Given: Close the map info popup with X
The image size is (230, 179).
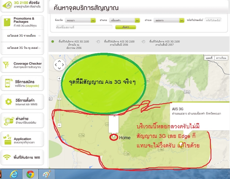Looking at the screenshot, I should click(x=114, y=116).
